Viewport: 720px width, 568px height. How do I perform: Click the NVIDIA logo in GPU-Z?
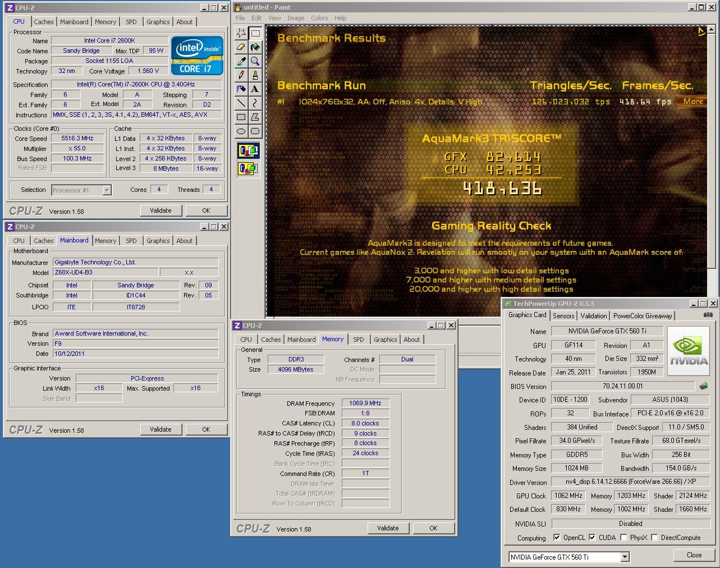pos(689,351)
